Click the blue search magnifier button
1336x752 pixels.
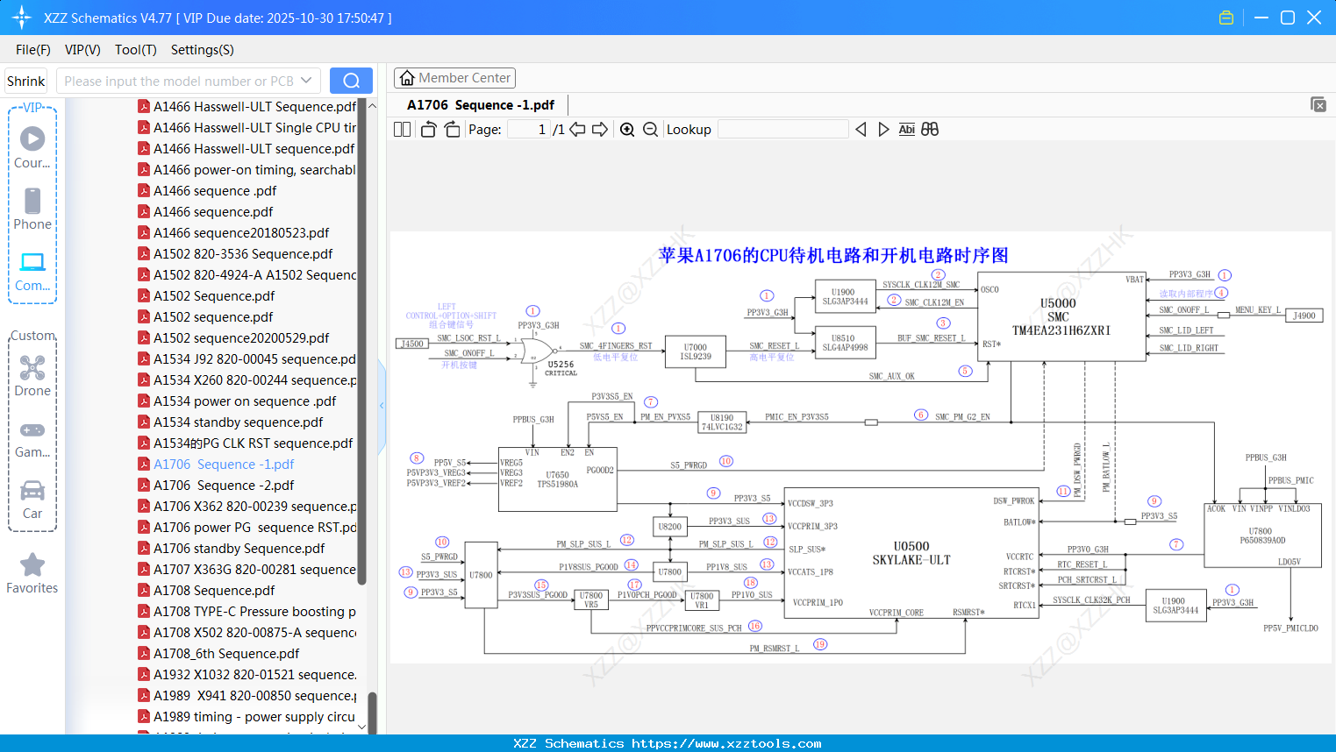click(351, 81)
